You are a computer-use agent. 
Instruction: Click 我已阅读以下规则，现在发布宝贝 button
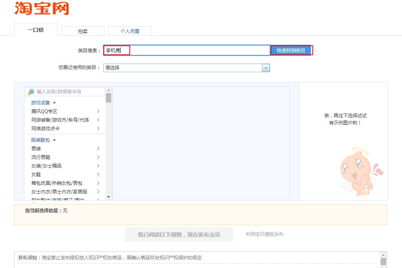pyautogui.click(x=179, y=234)
